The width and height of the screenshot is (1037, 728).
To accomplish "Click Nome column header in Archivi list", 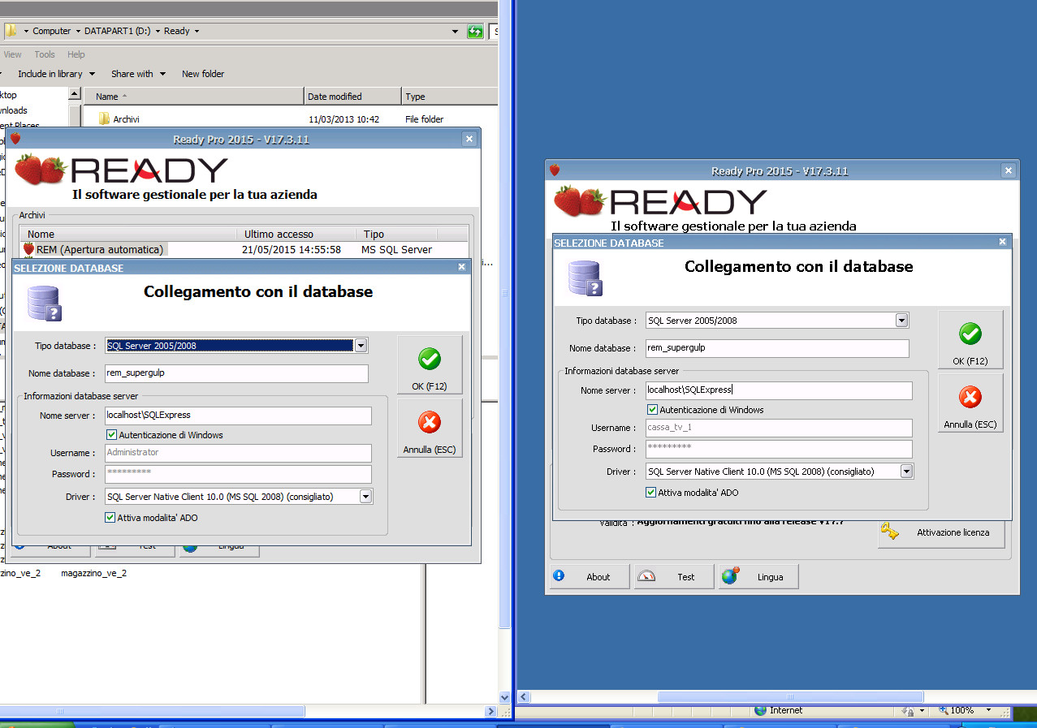I will [x=127, y=234].
